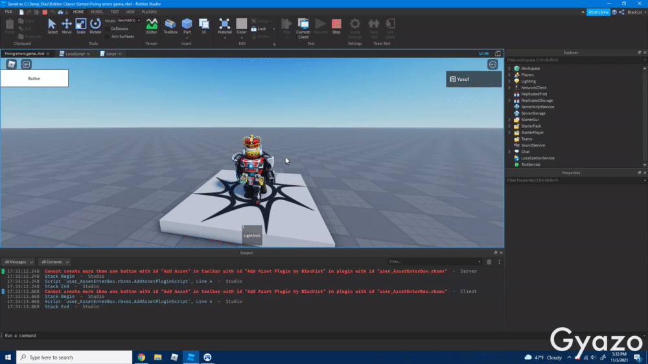Open Output panel options menu
This screenshot has height=364, width=648.
pyautogui.click(x=499, y=262)
